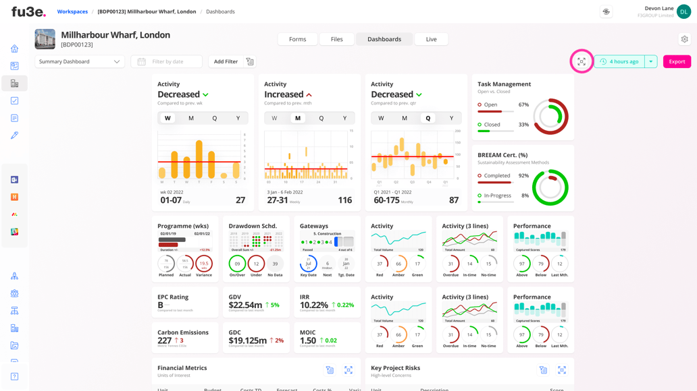Open the org chart icon in lower sidebar

tap(14, 311)
